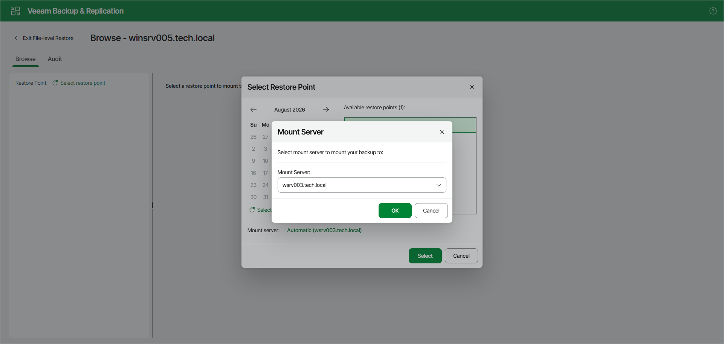This screenshot has width=724, height=344.
Task: Select calendar day 30
Action: 254,197
